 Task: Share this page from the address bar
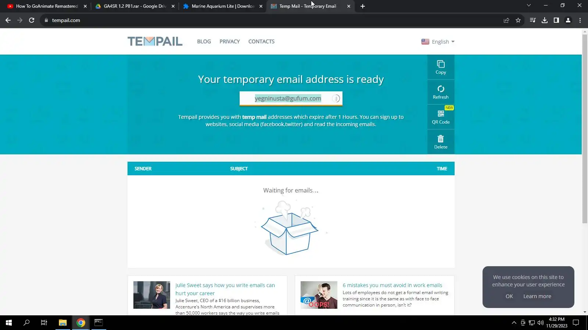coord(506,20)
